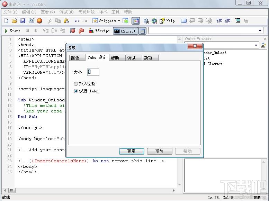Click the find in document icon
The image size is (269, 201).
pos(146,21)
